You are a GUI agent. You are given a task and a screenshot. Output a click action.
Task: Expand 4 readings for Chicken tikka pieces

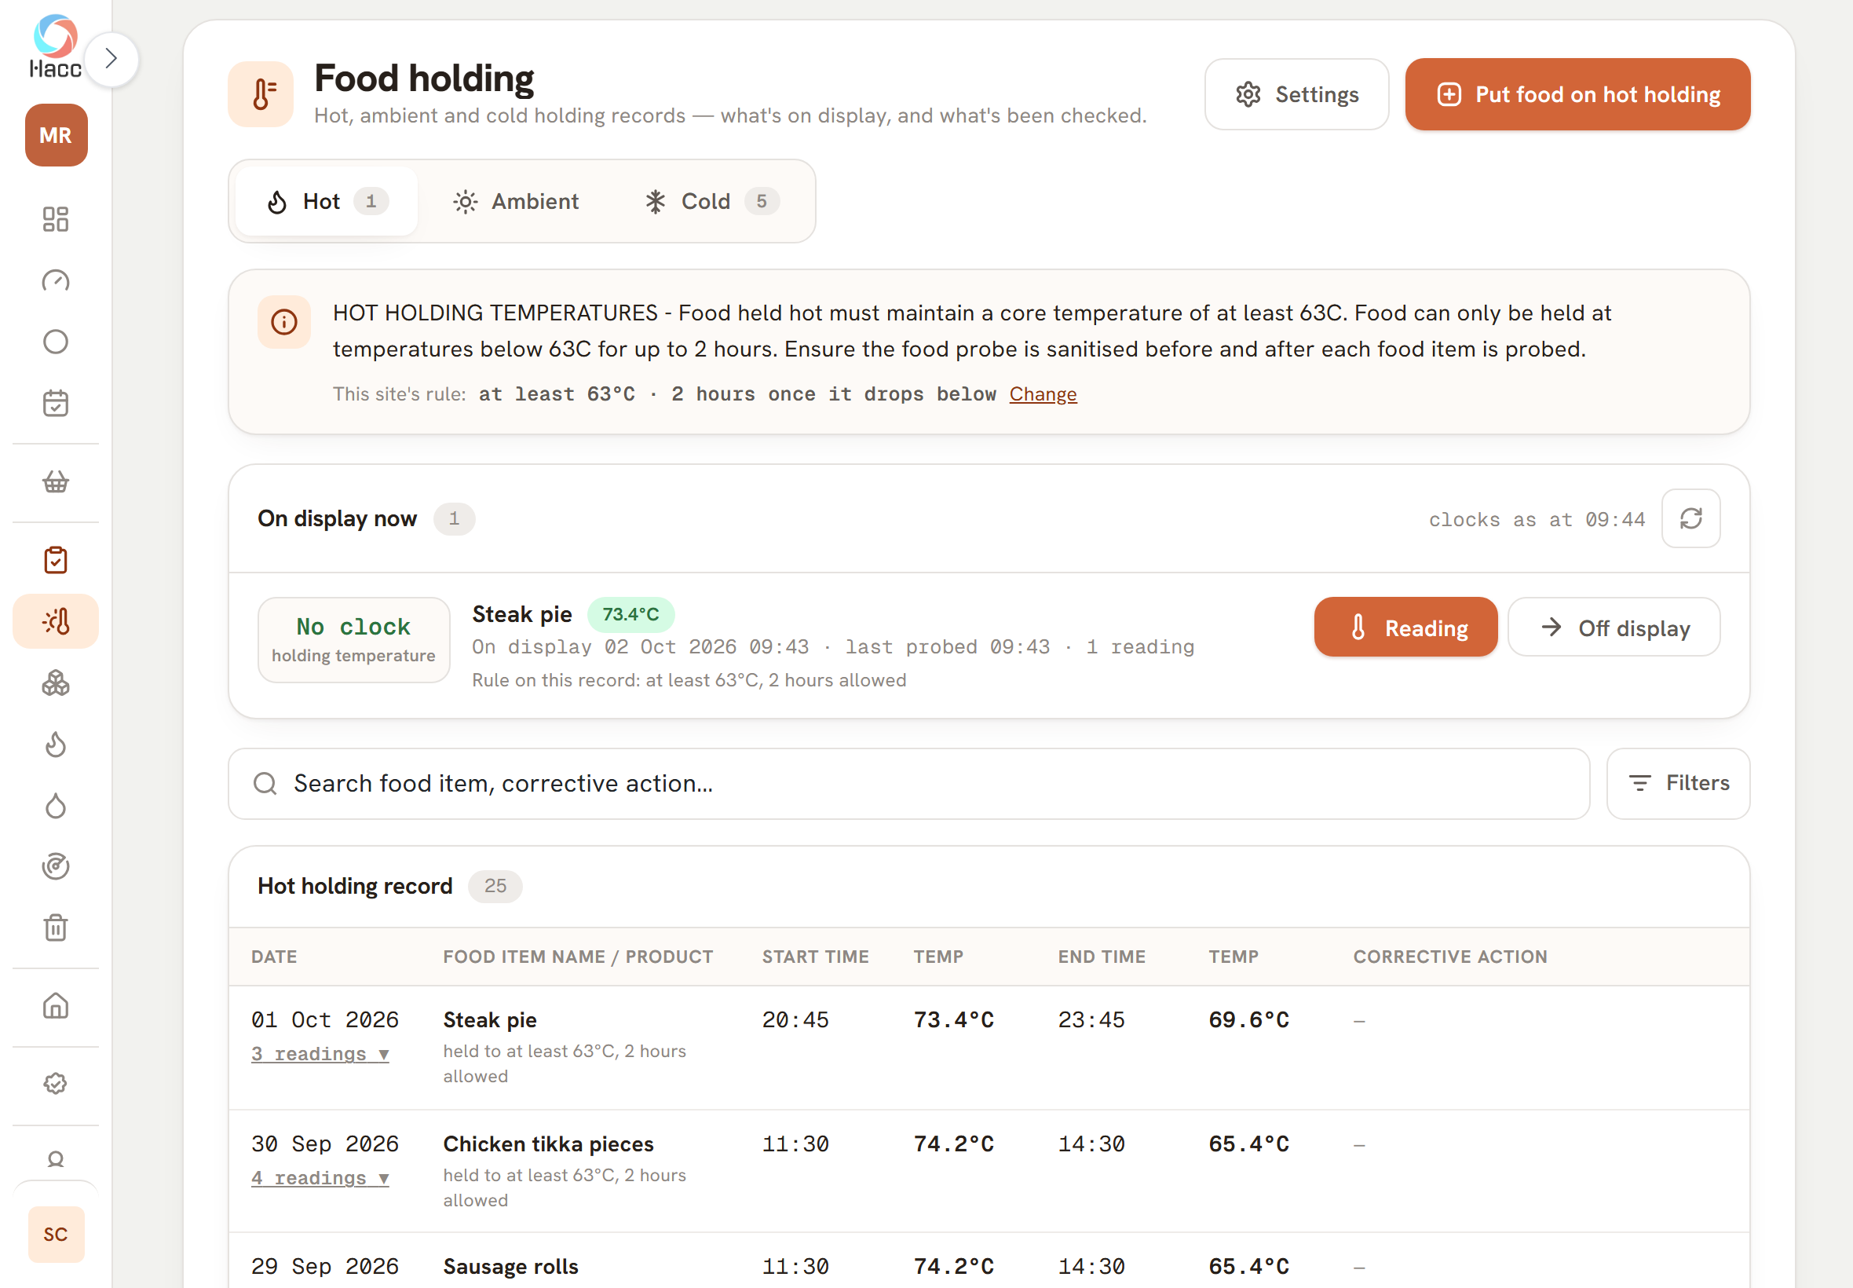point(320,1178)
